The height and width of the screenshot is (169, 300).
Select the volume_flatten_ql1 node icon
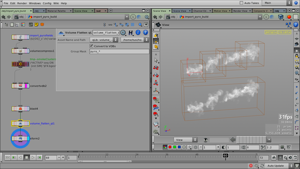pos(20,123)
